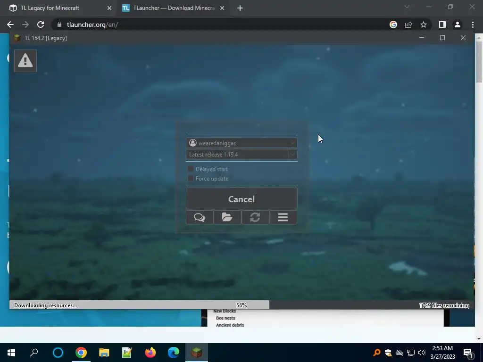Click the padlock site info icon
This screenshot has width=483, height=362.
59,25
